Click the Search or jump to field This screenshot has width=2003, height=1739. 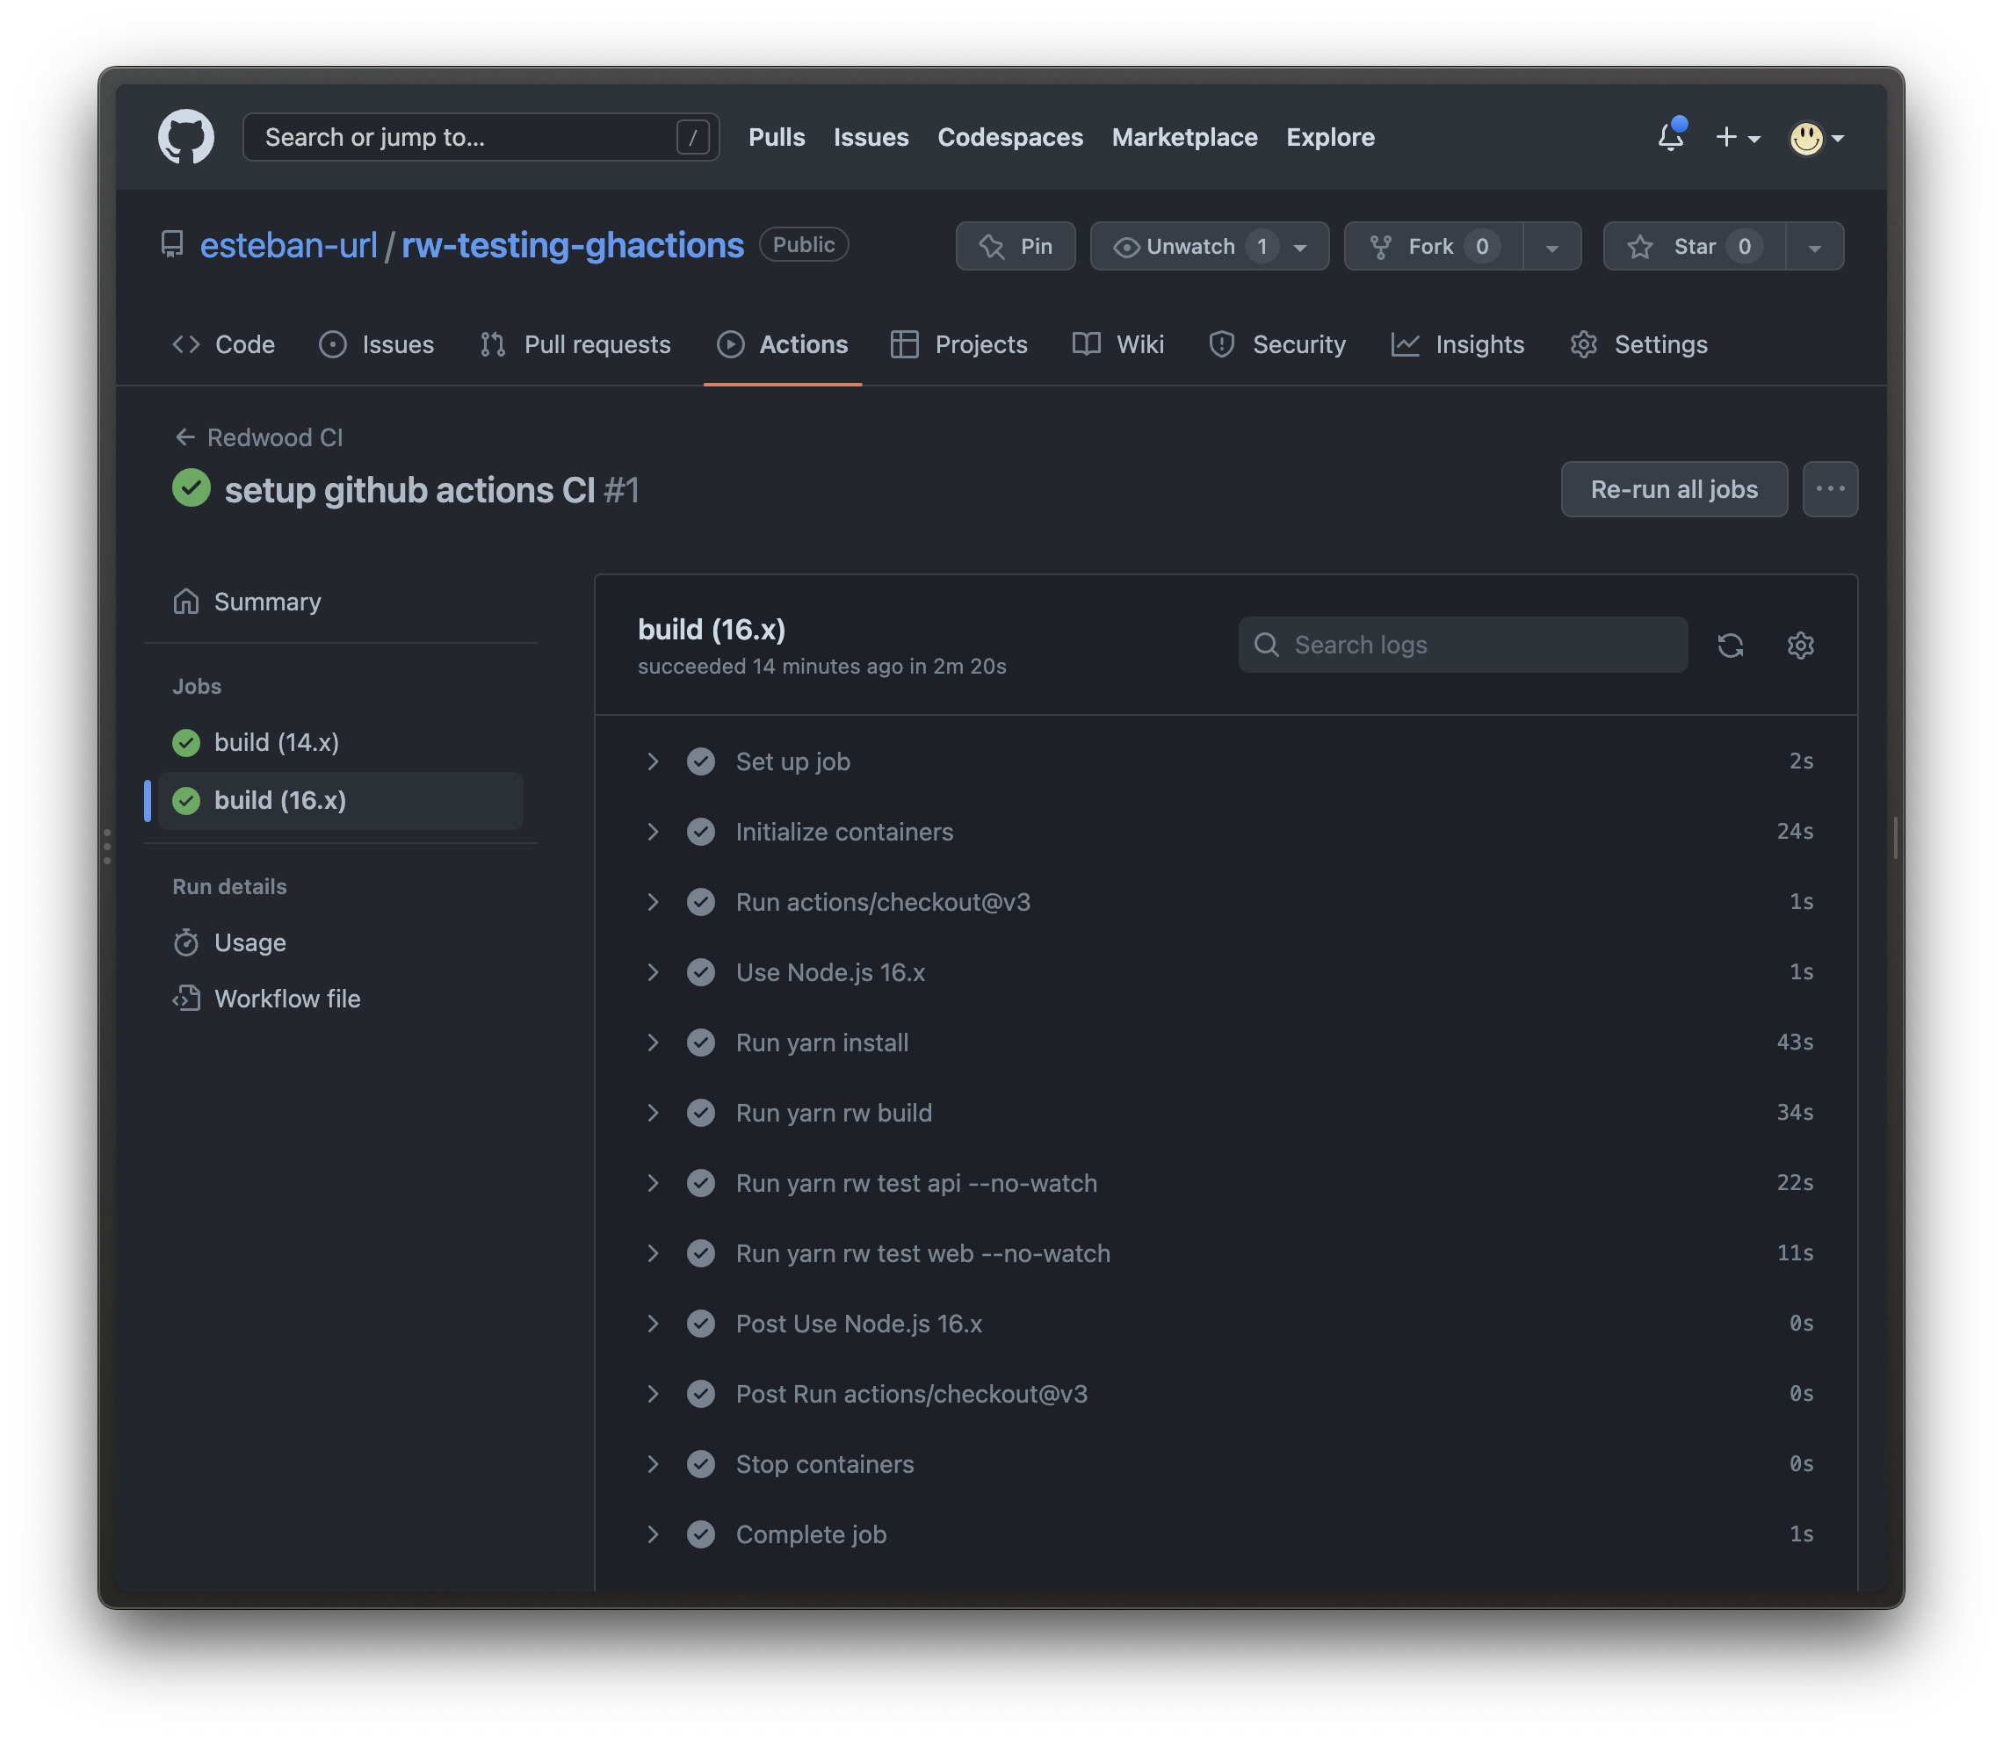481,137
